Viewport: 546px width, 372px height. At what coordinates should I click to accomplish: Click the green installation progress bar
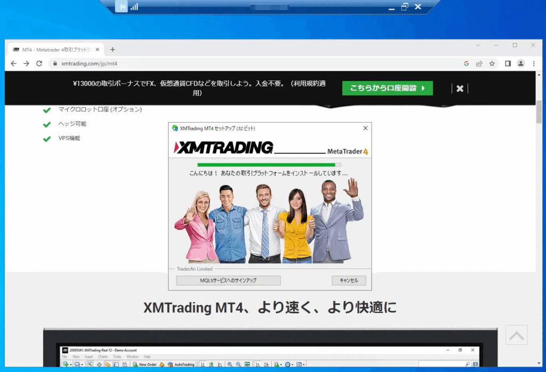pos(267,165)
